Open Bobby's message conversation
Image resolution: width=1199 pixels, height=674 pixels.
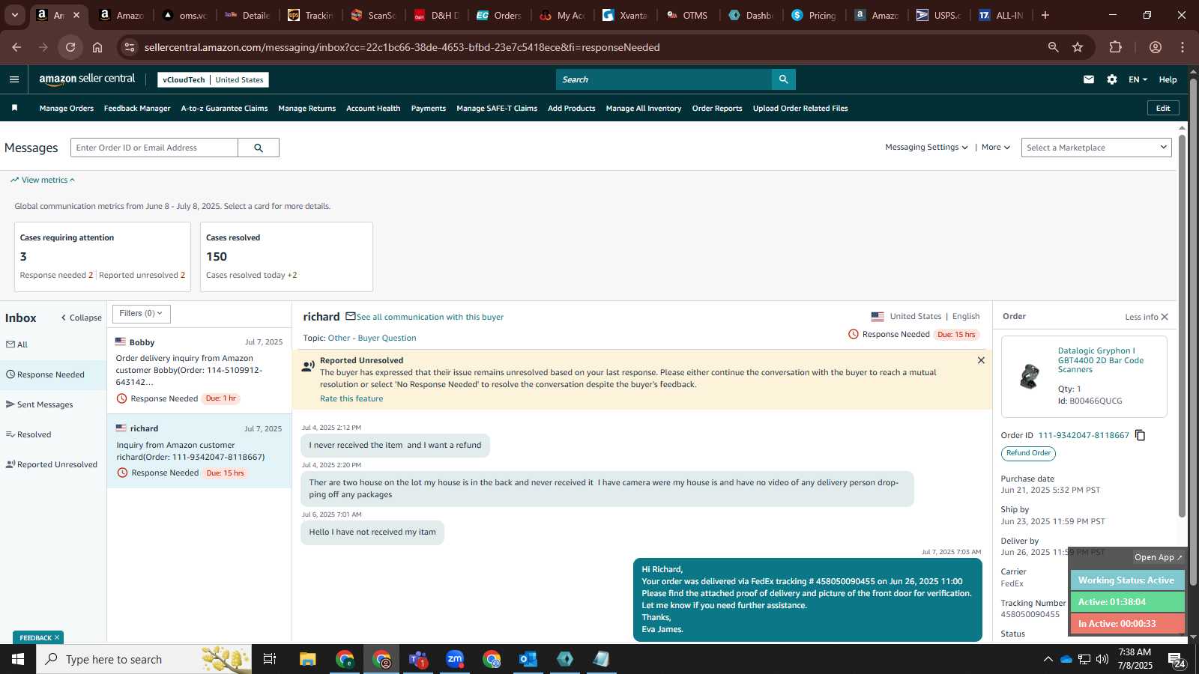click(199, 371)
